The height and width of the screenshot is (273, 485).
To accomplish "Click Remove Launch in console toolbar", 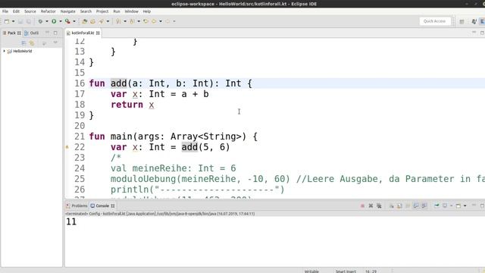I will (371, 206).
